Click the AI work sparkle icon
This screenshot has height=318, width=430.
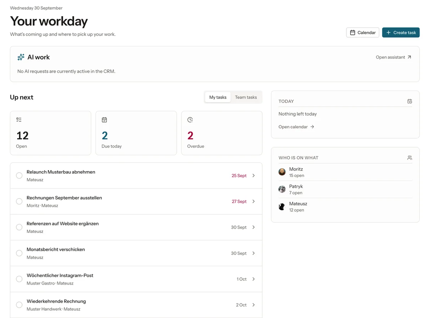(x=21, y=57)
